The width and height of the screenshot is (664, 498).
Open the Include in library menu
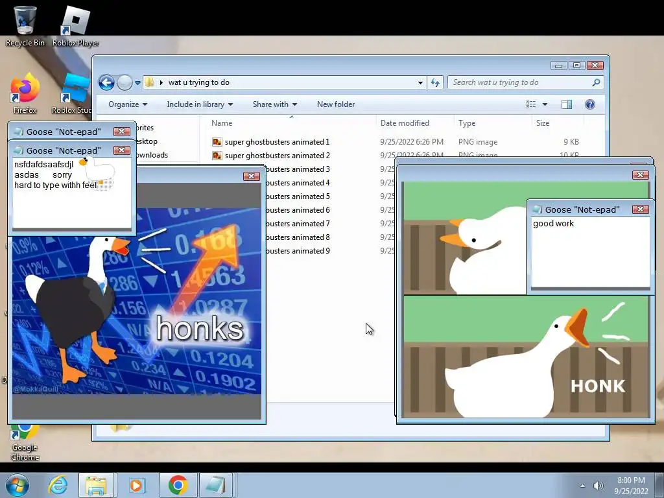(x=200, y=104)
